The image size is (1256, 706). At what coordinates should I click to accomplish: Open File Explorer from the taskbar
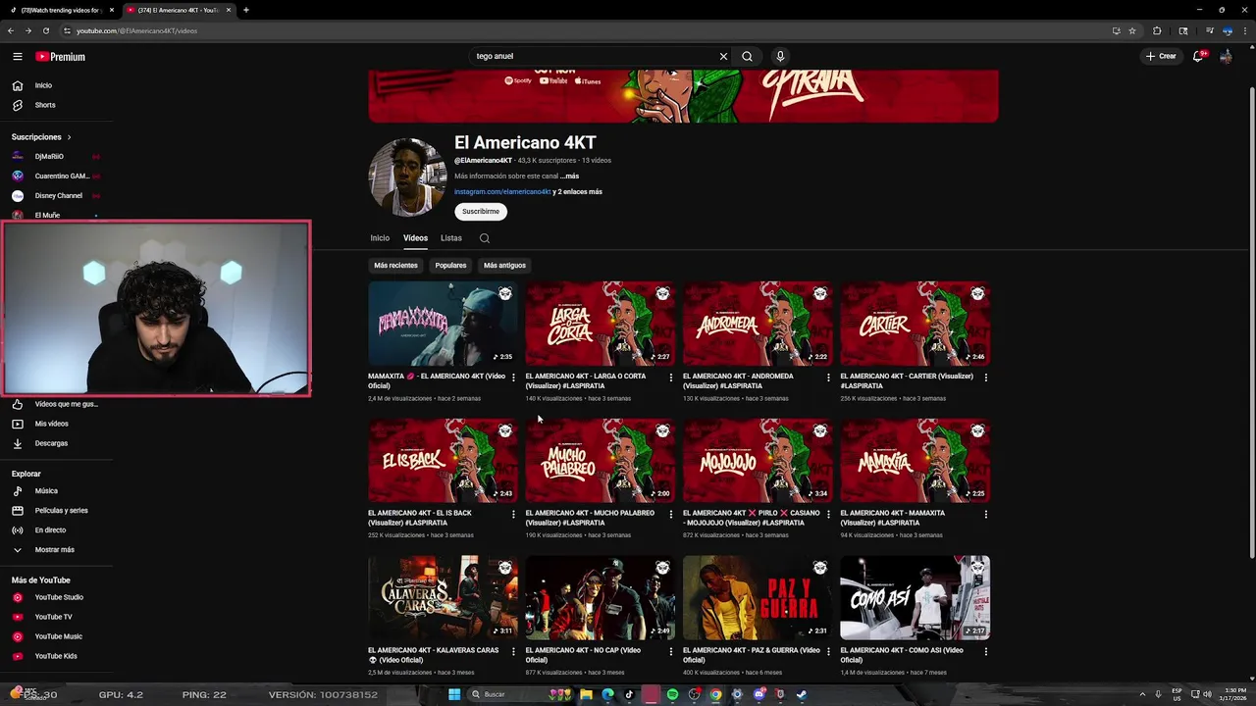(586, 694)
